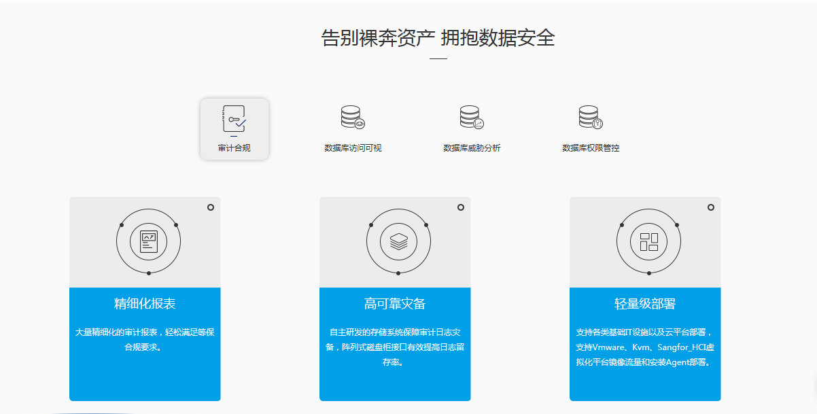Viewport: 817px width, 414px height.
Task: Click the 自主研发的存储系统 description text
Action: coord(395,347)
